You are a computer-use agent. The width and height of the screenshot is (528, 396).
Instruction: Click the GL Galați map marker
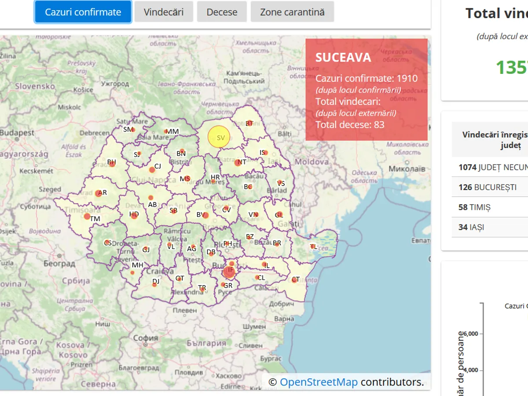pos(279,215)
